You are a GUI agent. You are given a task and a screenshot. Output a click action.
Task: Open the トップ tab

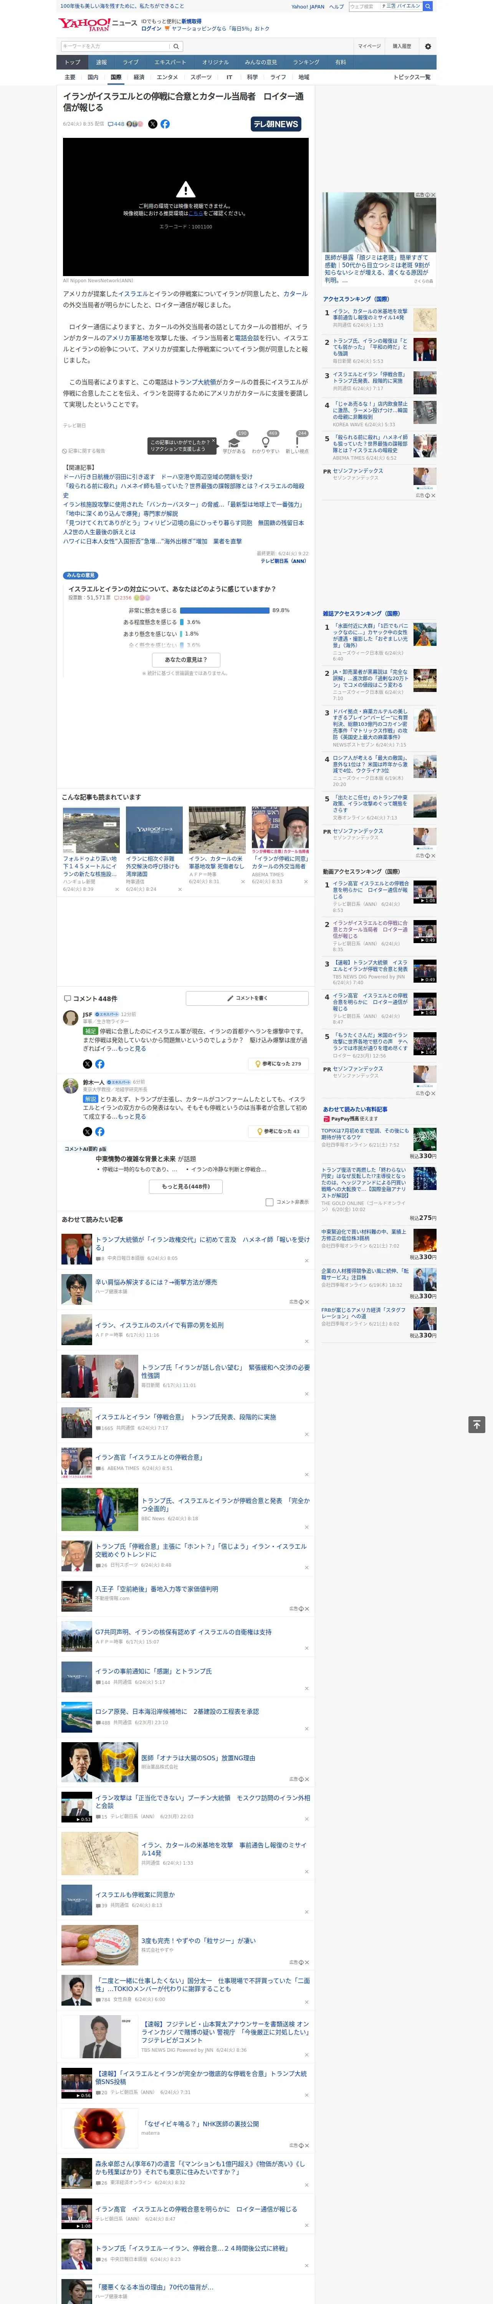click(73, 63)
